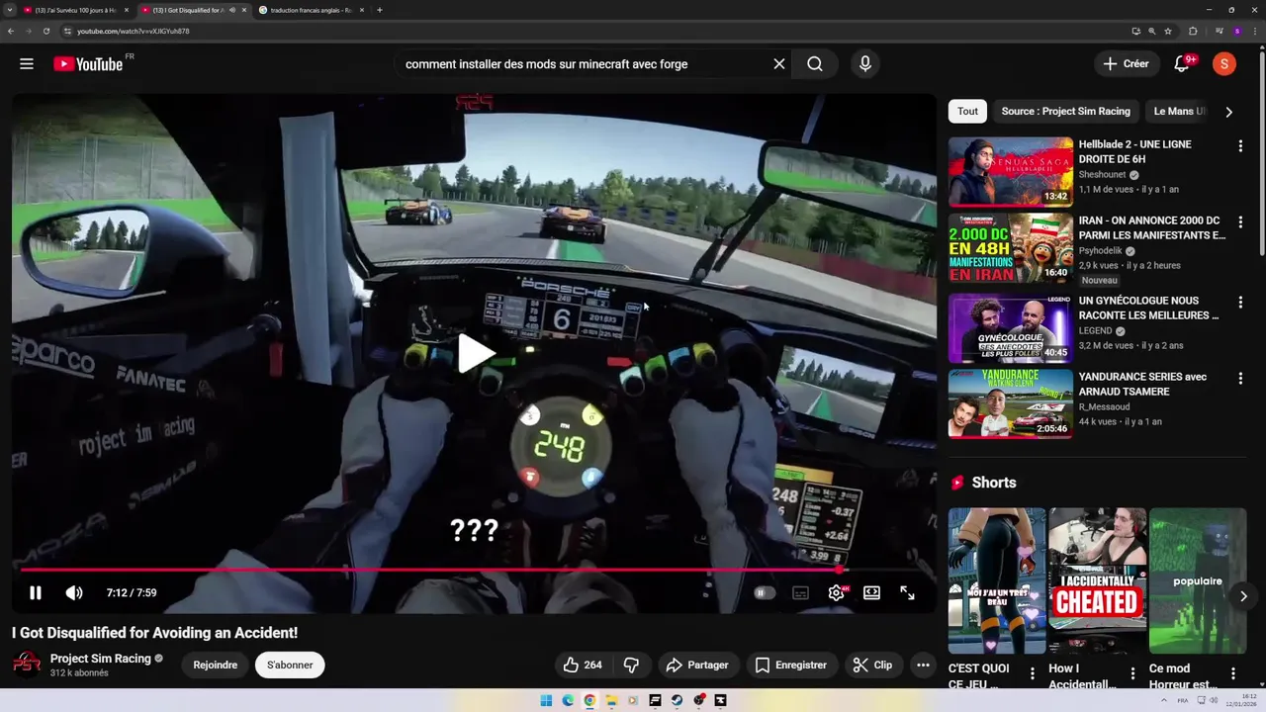Open options for the C'EST QUOI CE JEU short
1266x712 pixels.
click(x=1033, y=673)
